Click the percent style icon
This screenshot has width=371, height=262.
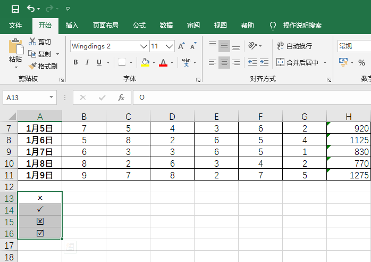361,63
